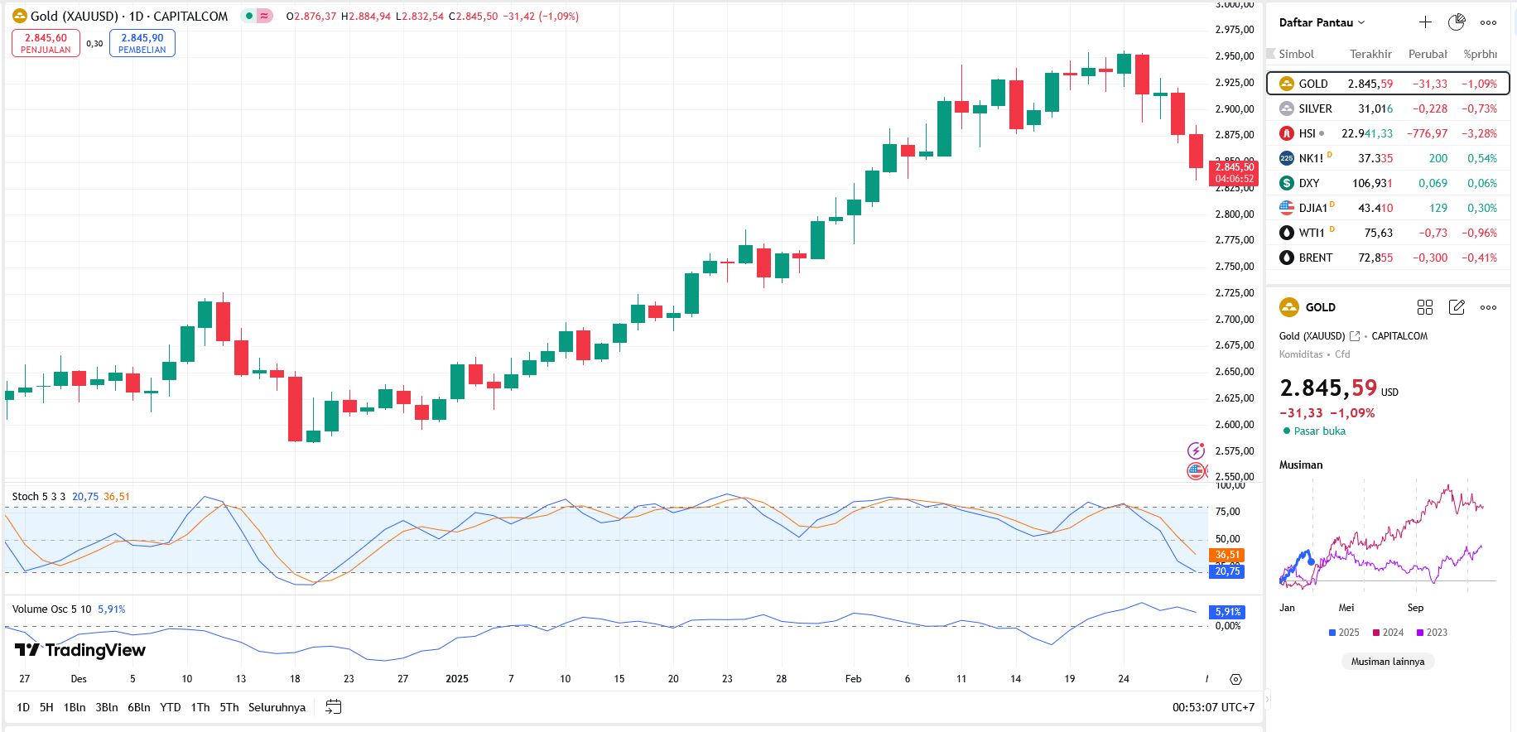Add a symbol to the watchlist with plus icon
The height and width of the screenshot is (732, 1517).
(x=1425, y=22)
